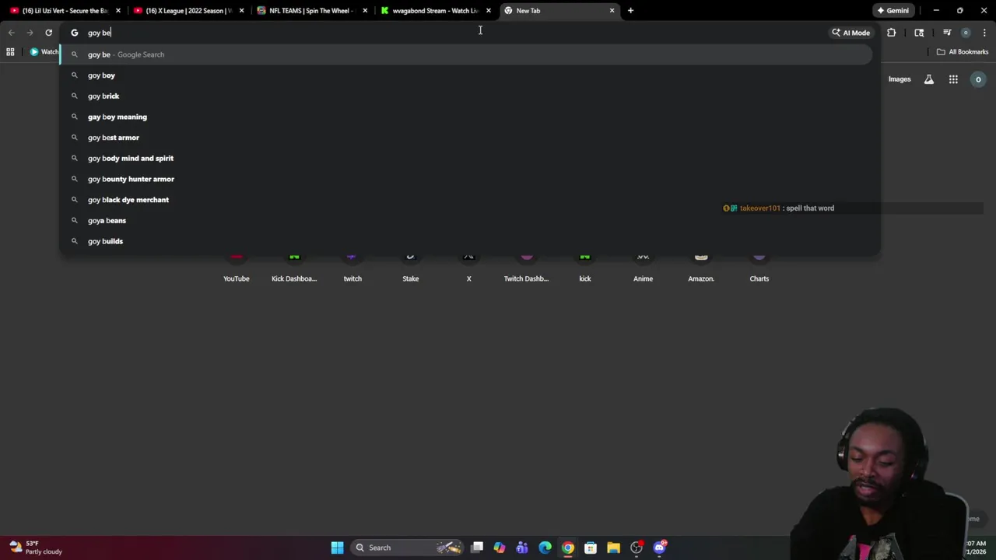
Task: Select suggestion 'goy be - Google Search'
Action: (x=465, y=54)
